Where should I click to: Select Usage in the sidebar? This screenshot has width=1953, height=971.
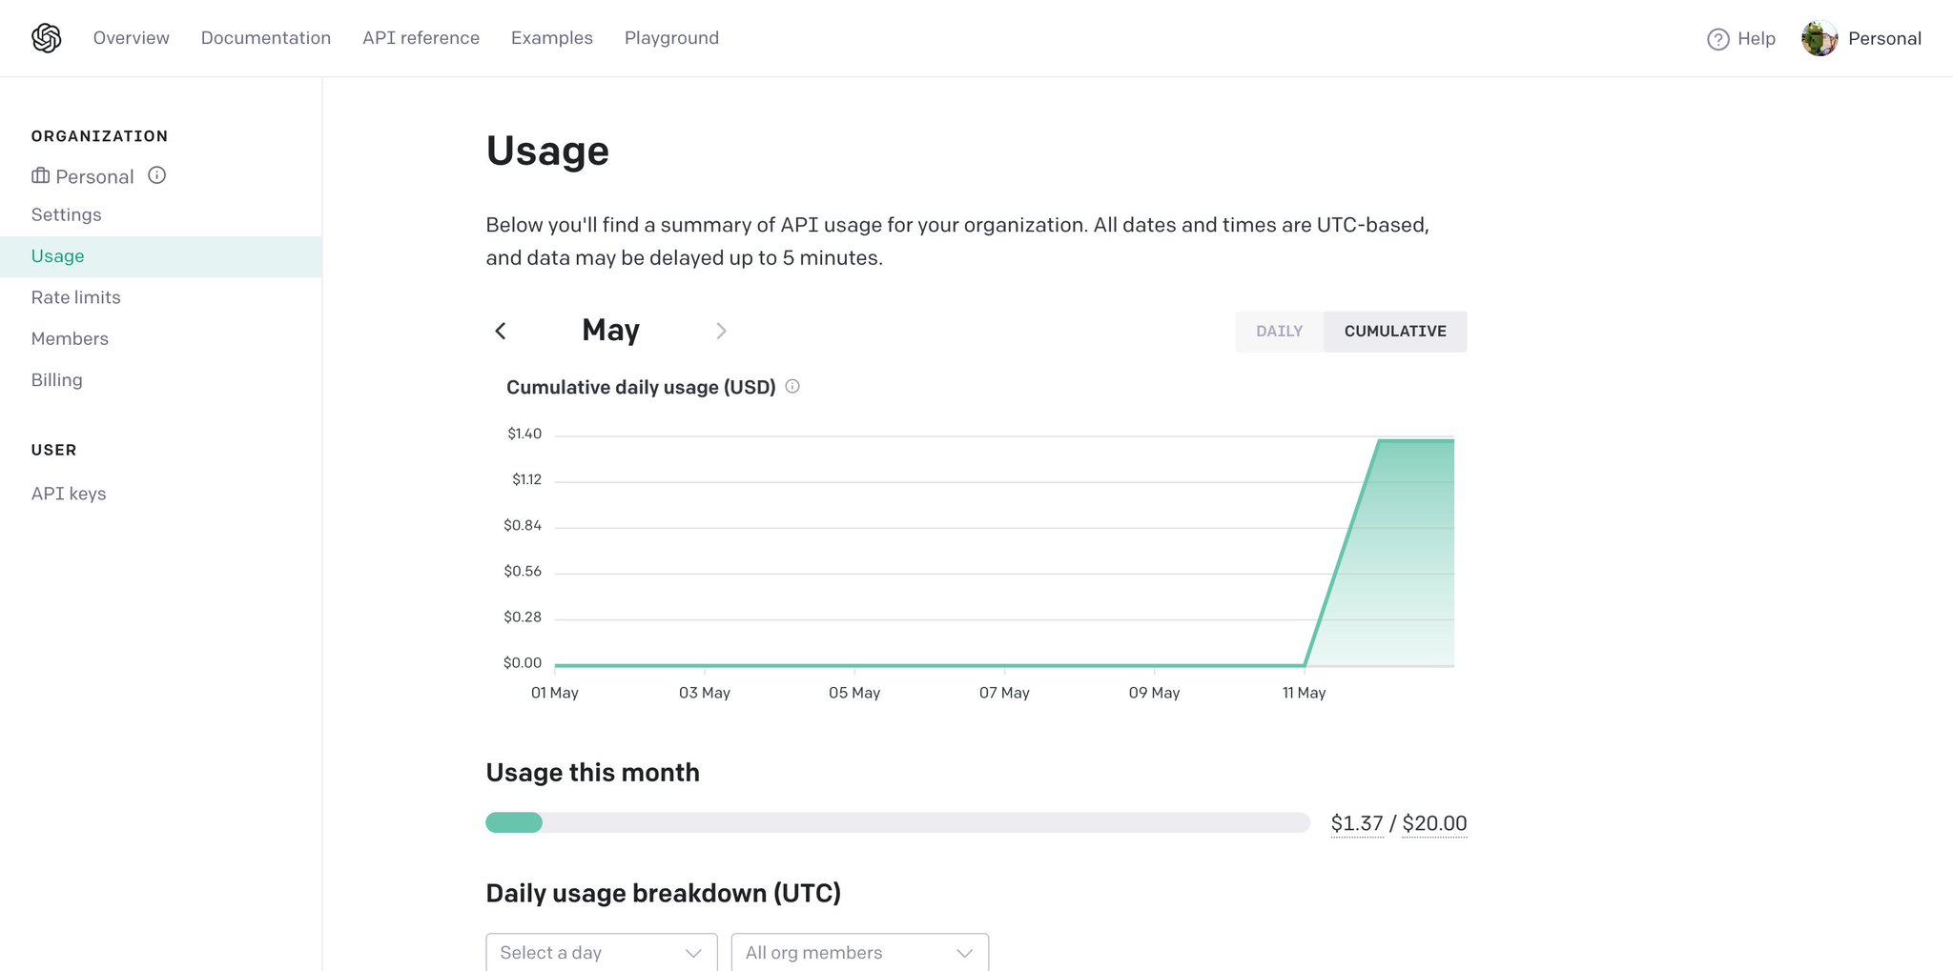[x=161, y=256]
